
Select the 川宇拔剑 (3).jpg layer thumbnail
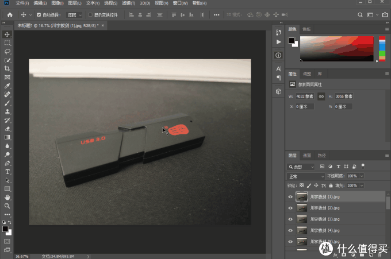[302, 218]
